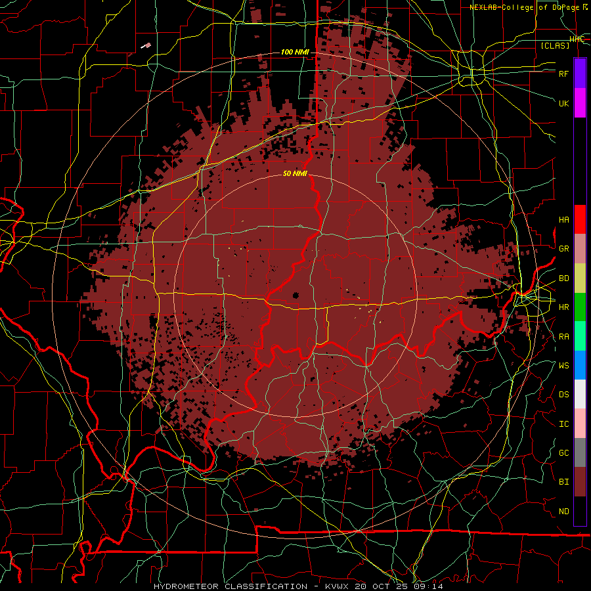Click the olive-yellow BD legend swatch
This screenshot has width=591, height=591.
click(x=580, y=278)
